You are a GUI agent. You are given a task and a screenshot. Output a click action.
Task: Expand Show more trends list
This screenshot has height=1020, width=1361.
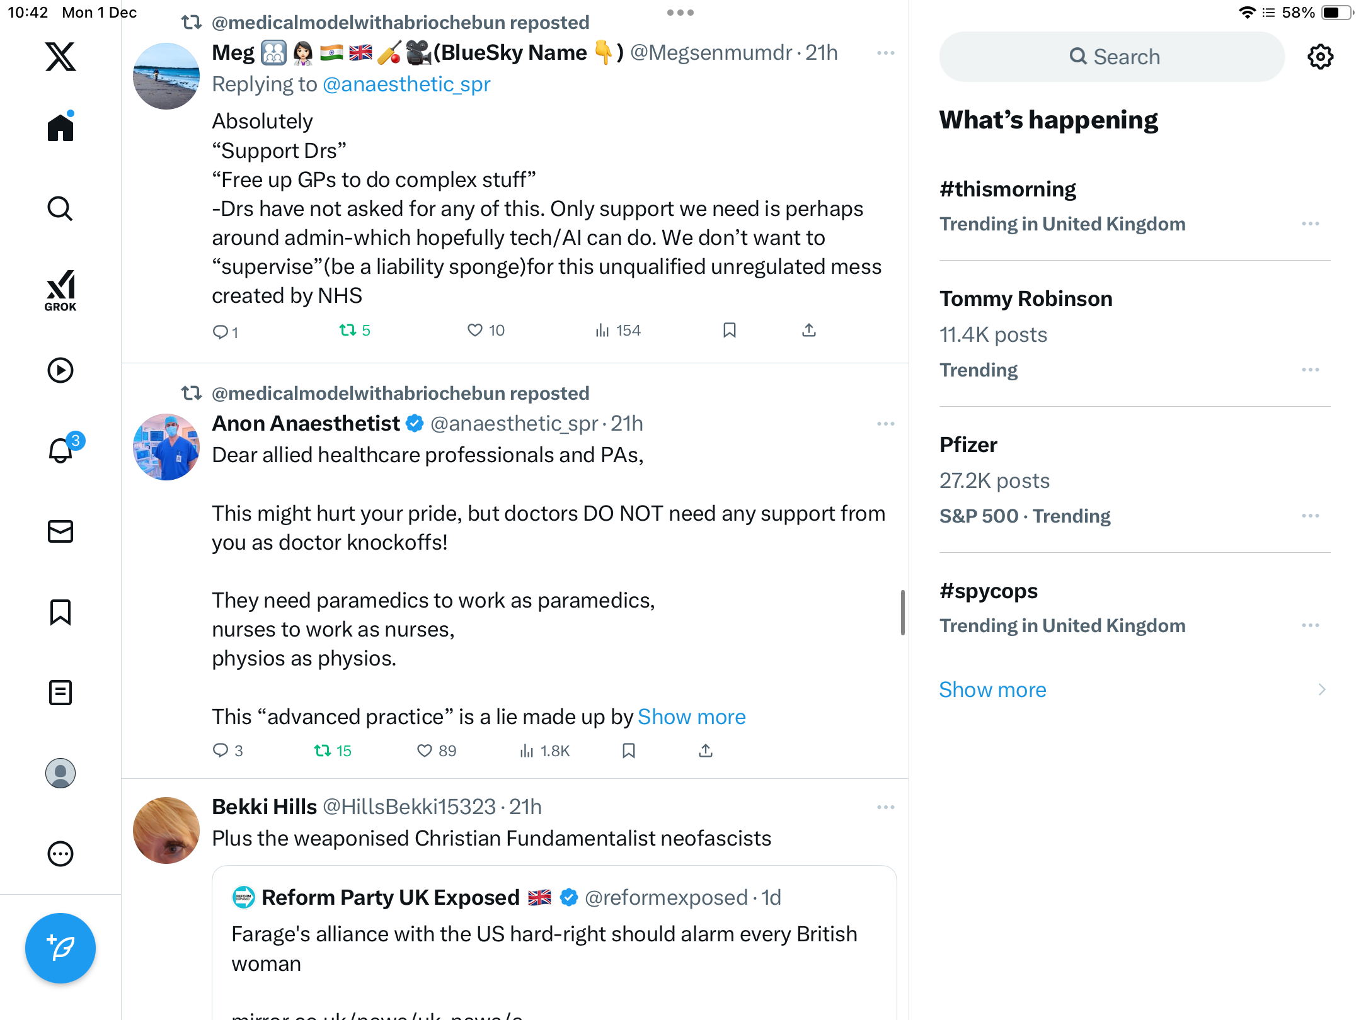(992, 689)
